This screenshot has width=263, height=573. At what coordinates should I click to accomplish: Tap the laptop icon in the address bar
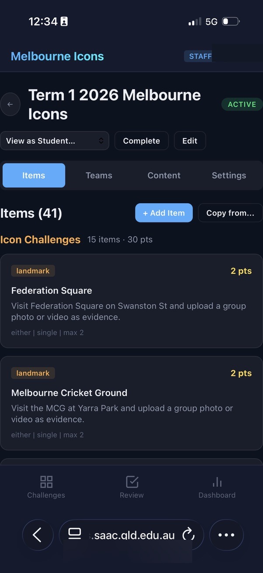75,534
